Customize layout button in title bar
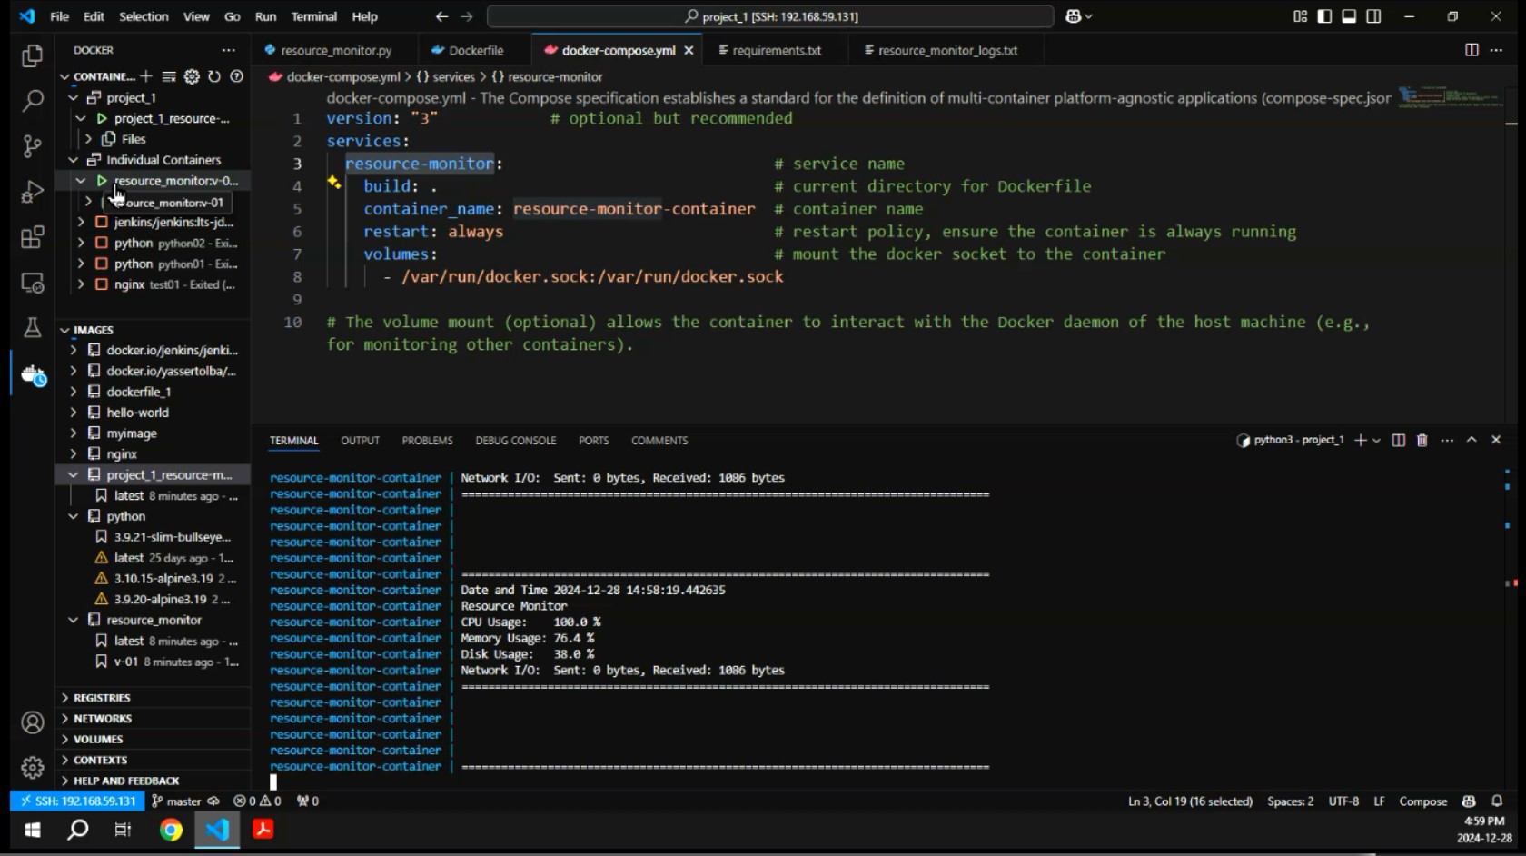The width and height of the screenshot is (1526, 856). click(x=1300, y=16)
